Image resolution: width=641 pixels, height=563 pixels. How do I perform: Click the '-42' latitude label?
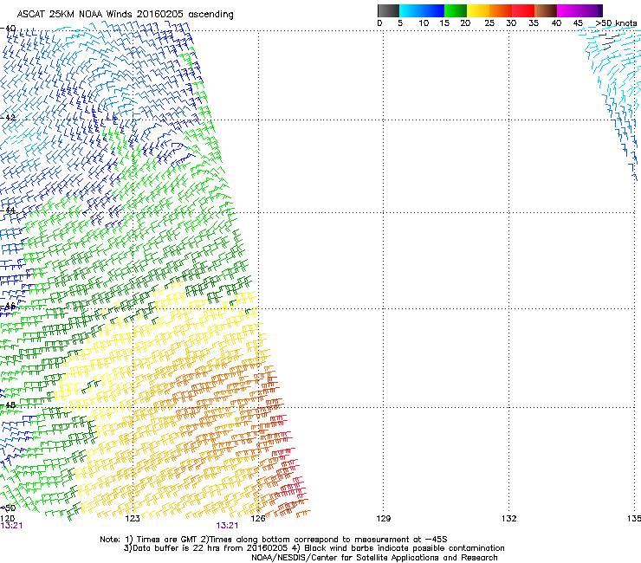point(8,117)
